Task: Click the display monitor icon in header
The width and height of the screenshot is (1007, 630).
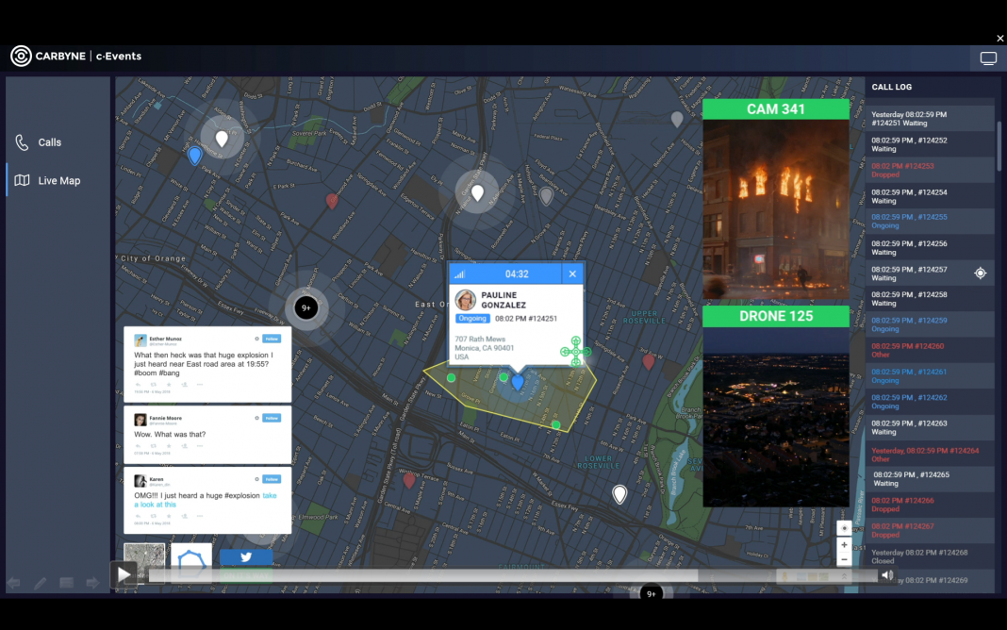Action: click(988, 58)
